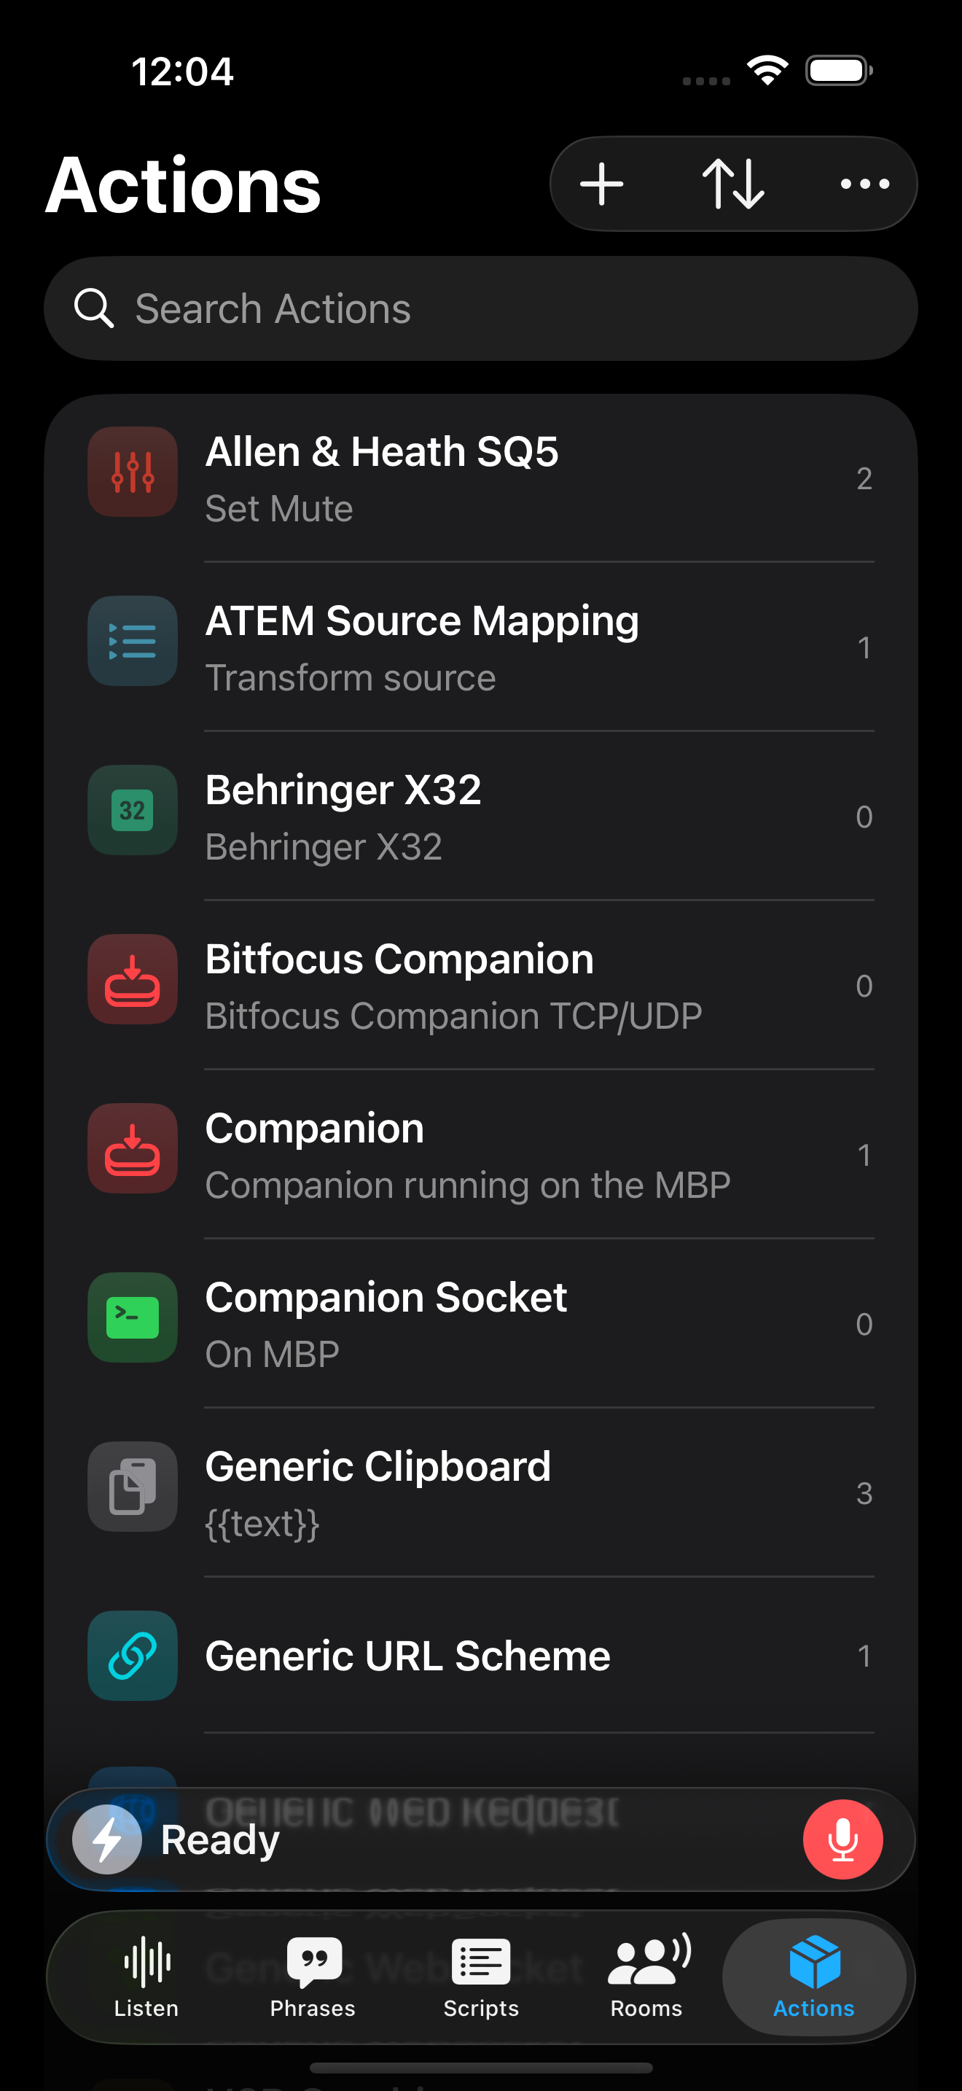Open the sort arrows menu

[x=733, y=184]
